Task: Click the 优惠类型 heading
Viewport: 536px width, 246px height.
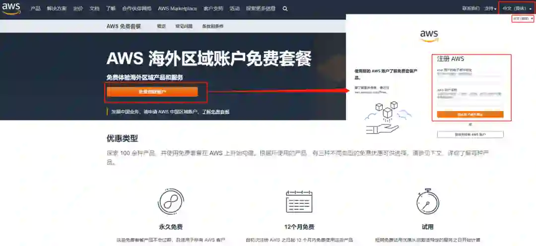Action: tap(122, 138)
